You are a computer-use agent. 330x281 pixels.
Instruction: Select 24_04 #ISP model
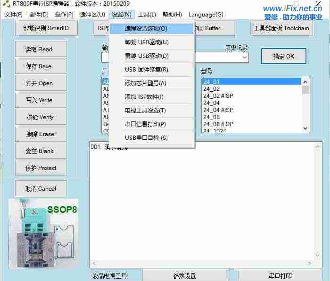click(x=251, y=110)
